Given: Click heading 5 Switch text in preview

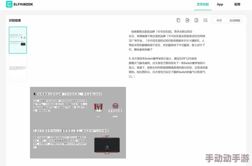Looking at the screenshot, I should click(x=71, y=131).
